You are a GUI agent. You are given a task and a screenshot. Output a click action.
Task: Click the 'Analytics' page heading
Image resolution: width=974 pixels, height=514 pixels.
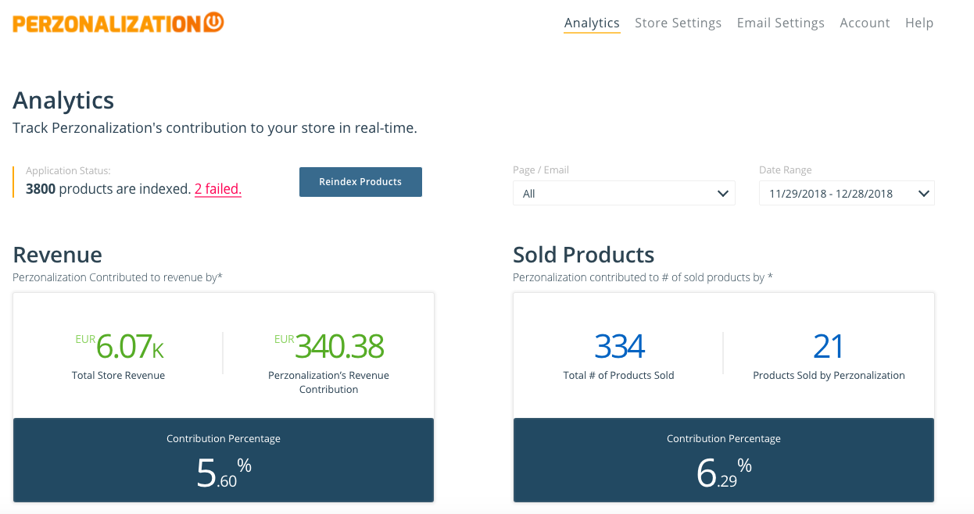point(63,100)
